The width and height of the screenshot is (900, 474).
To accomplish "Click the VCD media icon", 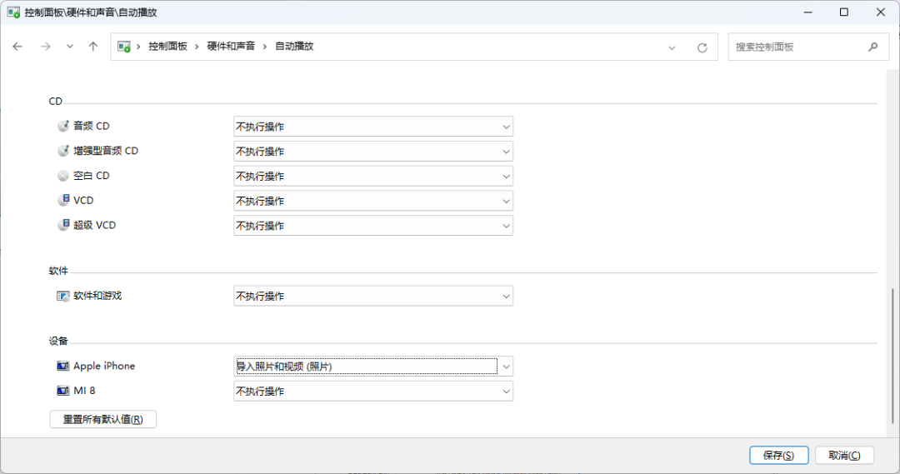I will tap(63, 201).
